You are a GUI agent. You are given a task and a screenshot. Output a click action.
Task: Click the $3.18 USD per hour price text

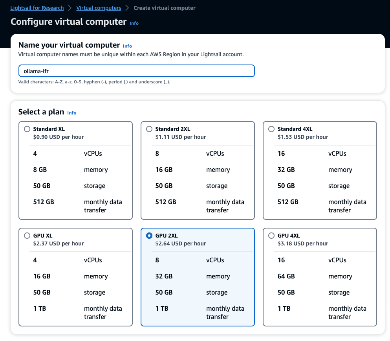coord(303,243)
